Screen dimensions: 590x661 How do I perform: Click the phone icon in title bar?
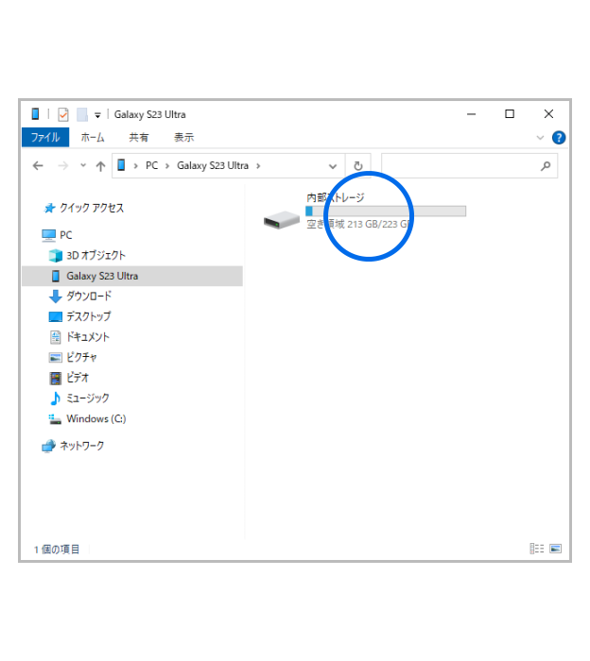tap(35, 114)
